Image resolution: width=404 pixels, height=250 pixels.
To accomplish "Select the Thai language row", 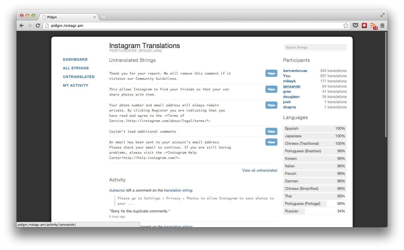I will (315, 196).
